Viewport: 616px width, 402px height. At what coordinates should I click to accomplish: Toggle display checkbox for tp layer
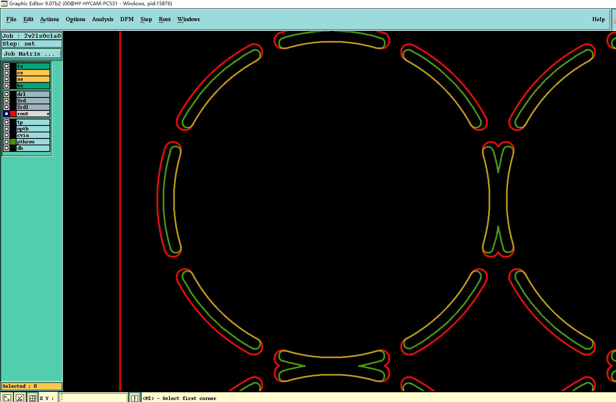(6, 122)
